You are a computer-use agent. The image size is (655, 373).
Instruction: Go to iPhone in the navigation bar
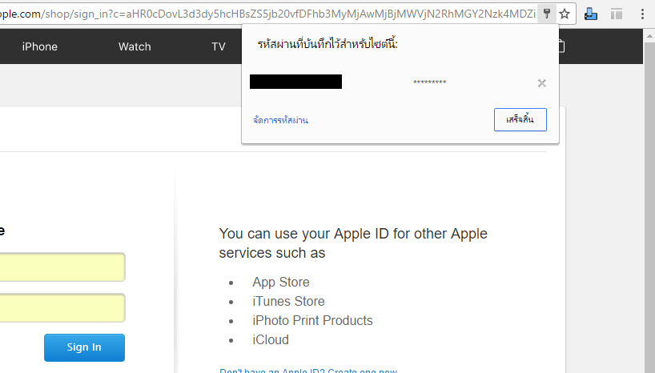click(39, 46)
